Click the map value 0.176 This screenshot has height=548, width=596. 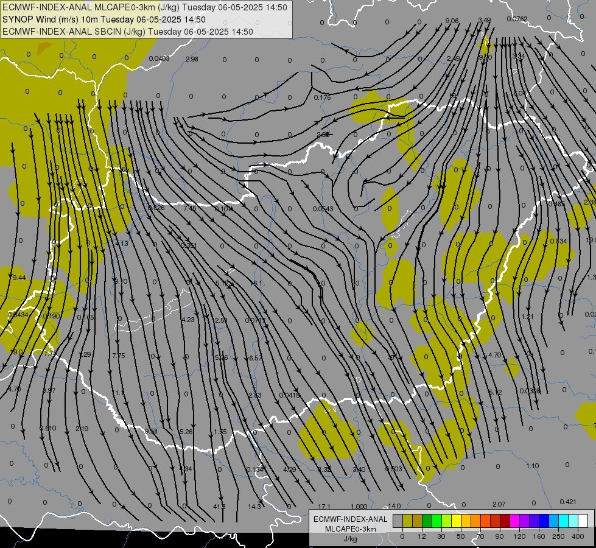pyautogui.click(x=322, y=98)
